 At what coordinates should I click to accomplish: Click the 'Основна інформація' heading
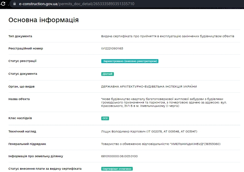44,20
